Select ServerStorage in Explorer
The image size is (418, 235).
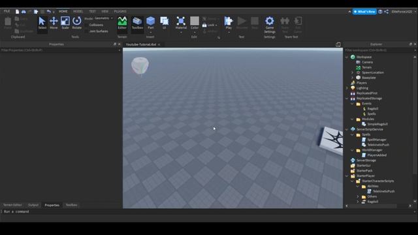point(366,161)
